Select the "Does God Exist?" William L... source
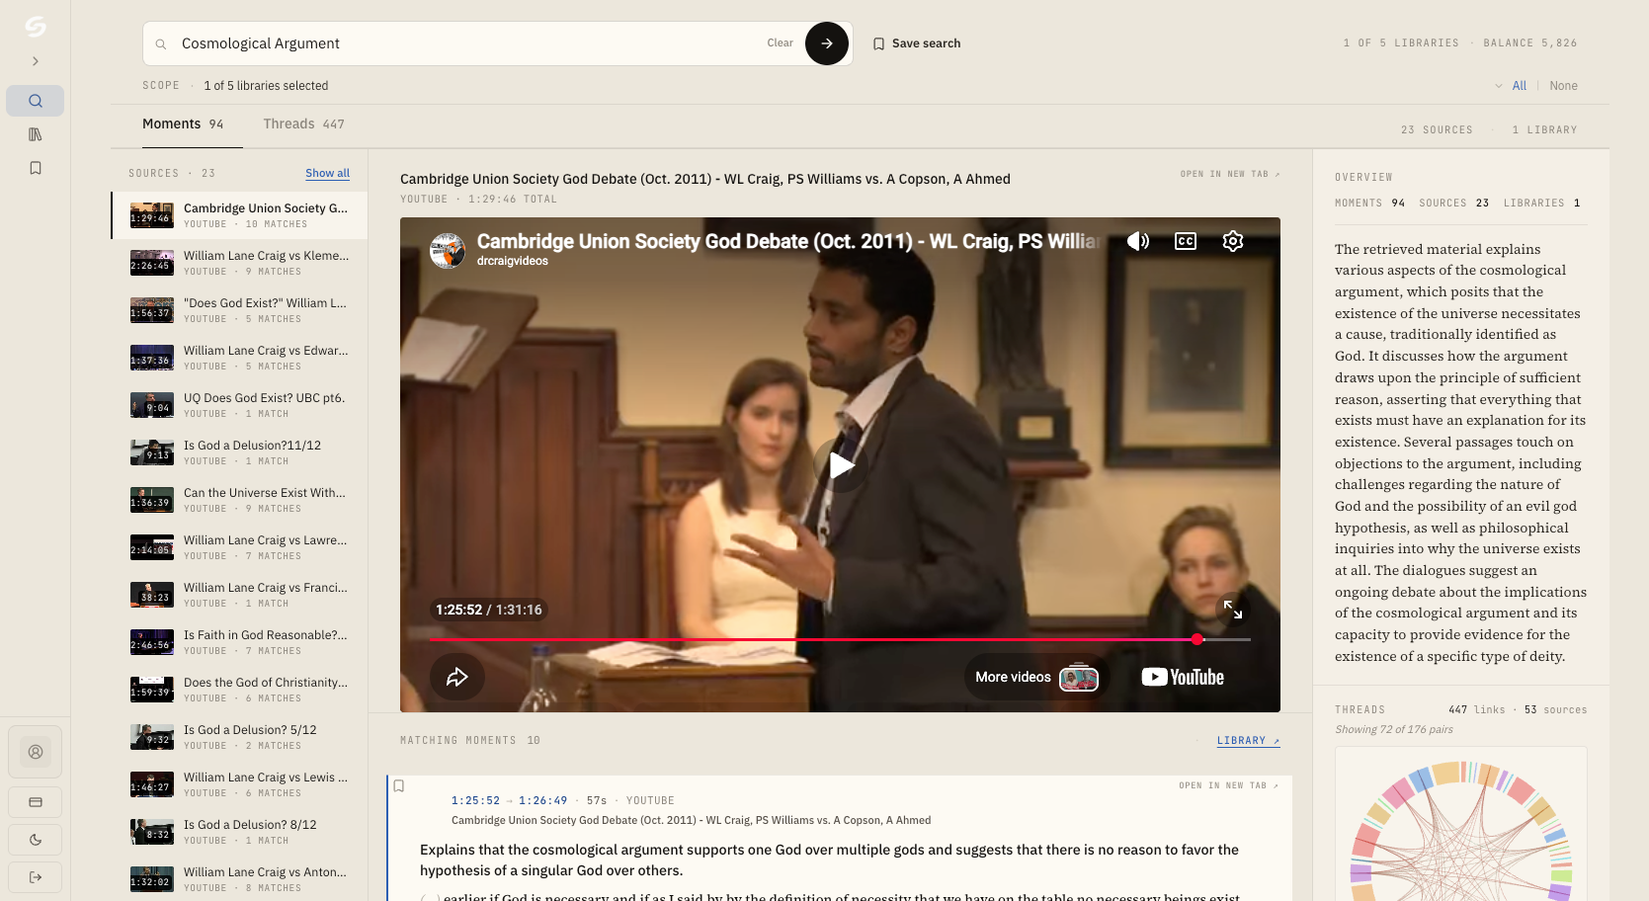 pyautogui.click(x=239, y=310)
